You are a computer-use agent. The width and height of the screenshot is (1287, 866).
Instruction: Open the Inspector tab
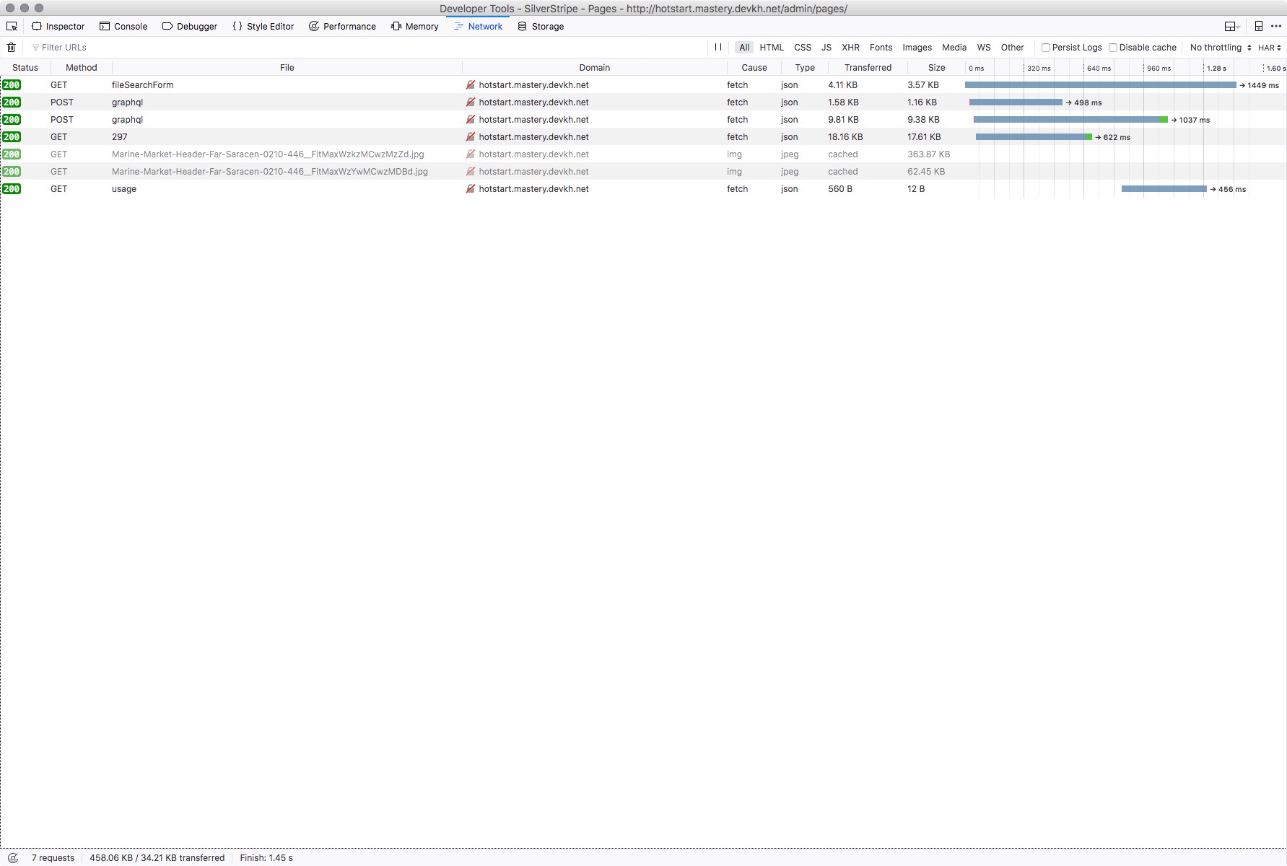coord(58,26)
